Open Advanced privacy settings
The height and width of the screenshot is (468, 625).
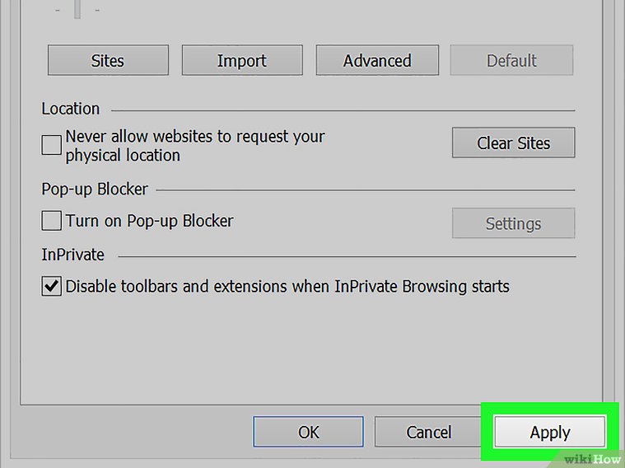[x=377, y=60]
